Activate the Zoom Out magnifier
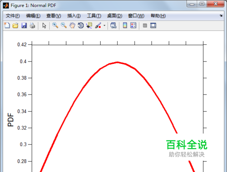The width and height of the screenshot is (227, 172). click(x=64, y=25)
